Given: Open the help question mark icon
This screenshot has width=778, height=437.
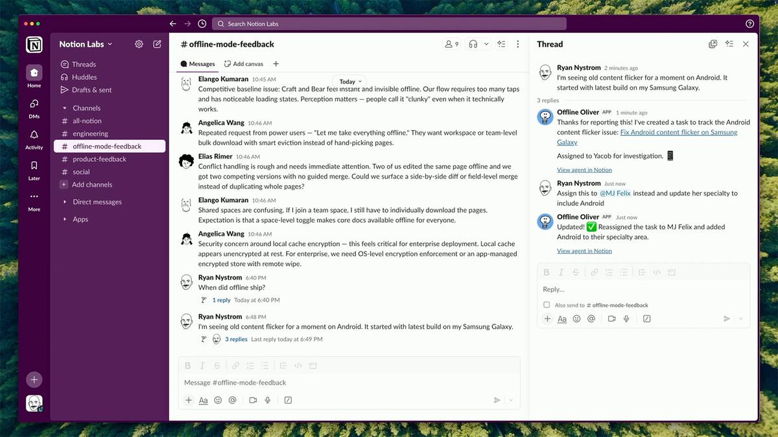Looking at the screenshot, I should (750, 23).
